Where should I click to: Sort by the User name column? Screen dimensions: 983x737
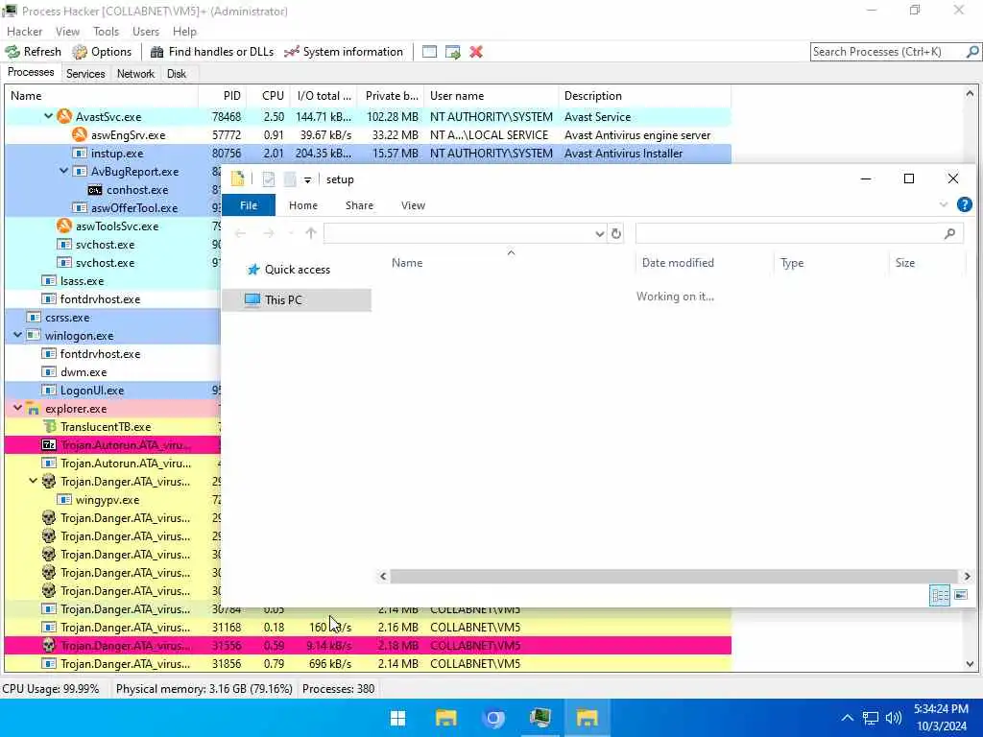point(491,96)
